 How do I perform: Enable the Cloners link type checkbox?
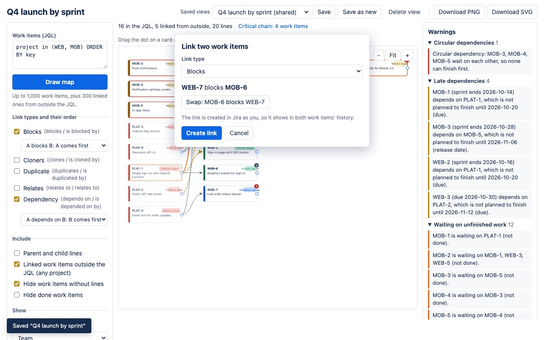(17, 160)
